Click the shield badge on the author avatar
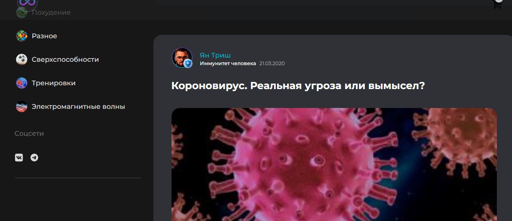512x221 pixels. coord(188,63)
